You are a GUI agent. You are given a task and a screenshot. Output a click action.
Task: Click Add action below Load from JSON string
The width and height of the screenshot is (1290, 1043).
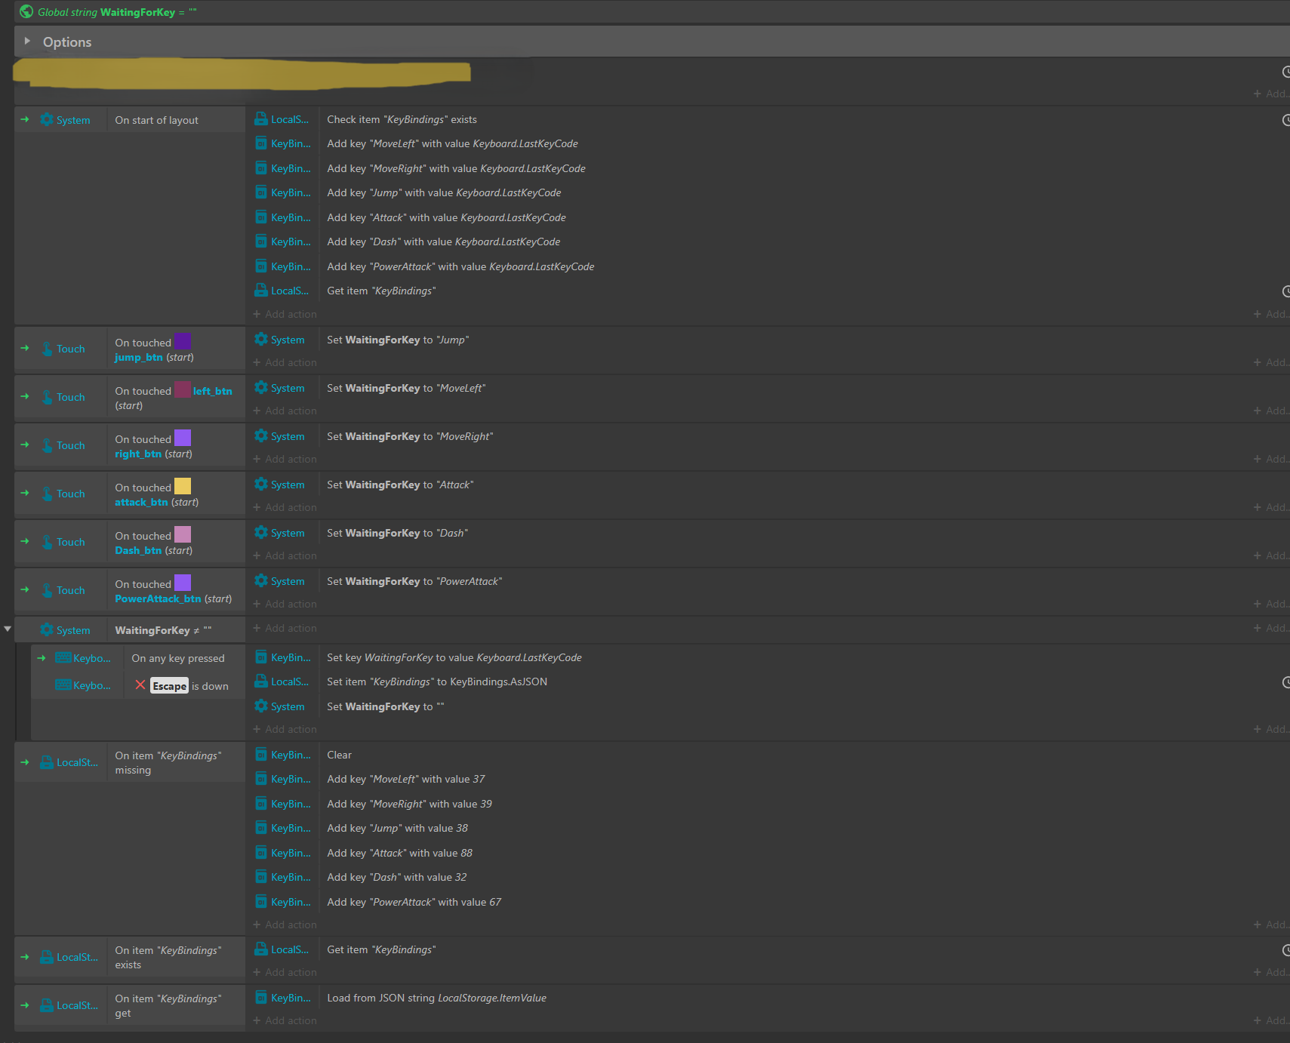click(x=291, y=1020)
